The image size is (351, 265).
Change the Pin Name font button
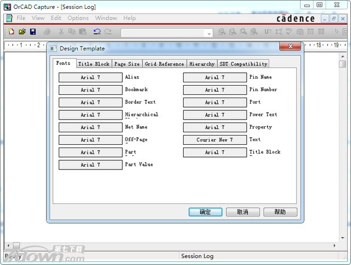tap(214, 77)
